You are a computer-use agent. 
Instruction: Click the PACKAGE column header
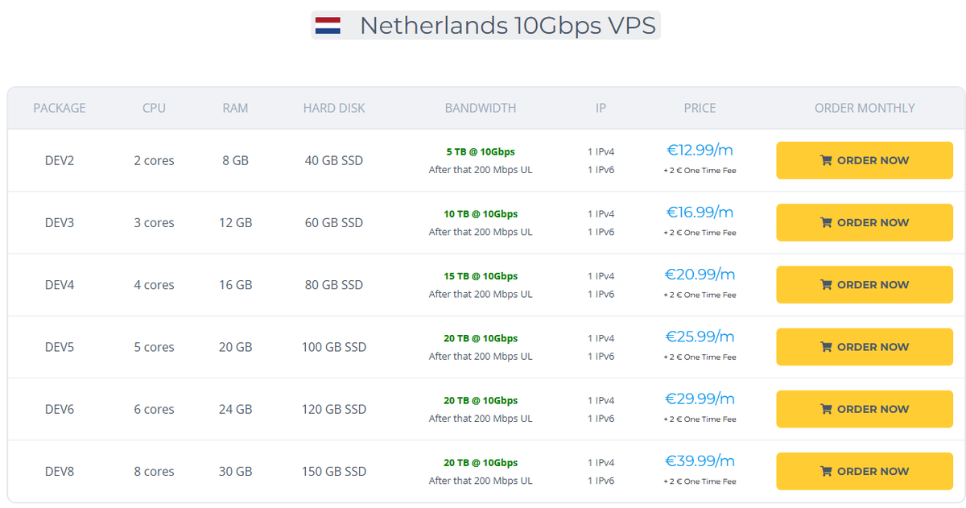click(60, 108)
